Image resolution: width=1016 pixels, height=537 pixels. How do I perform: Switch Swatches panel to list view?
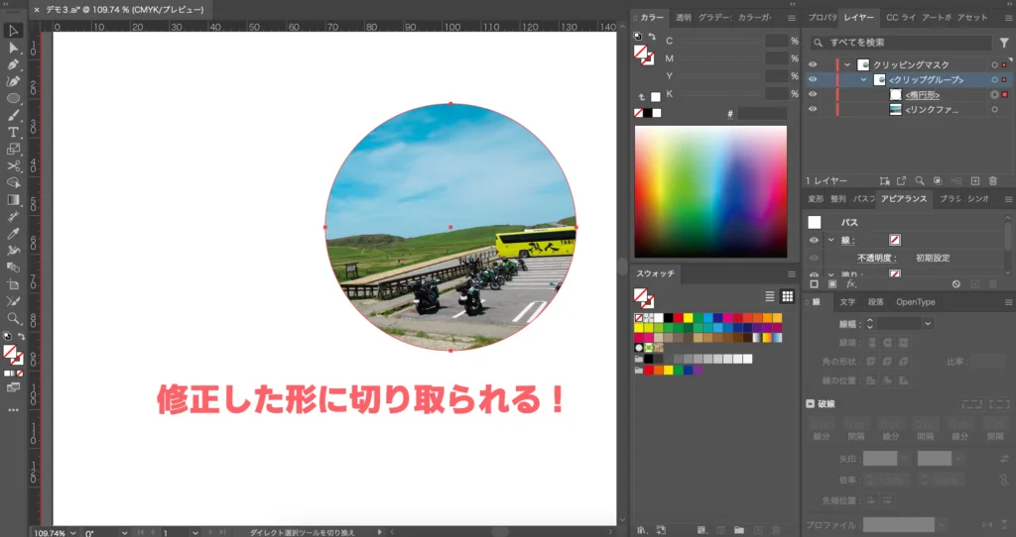point(770,296)
